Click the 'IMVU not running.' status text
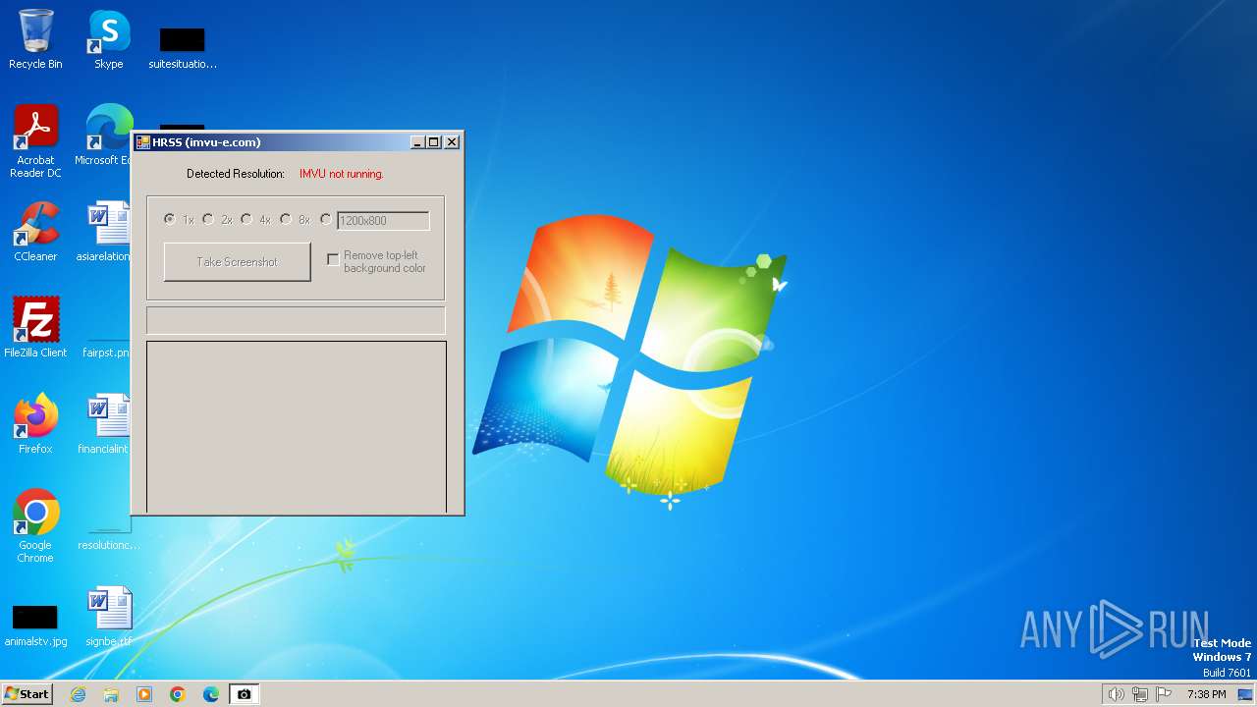 click(x=341, y=174)
